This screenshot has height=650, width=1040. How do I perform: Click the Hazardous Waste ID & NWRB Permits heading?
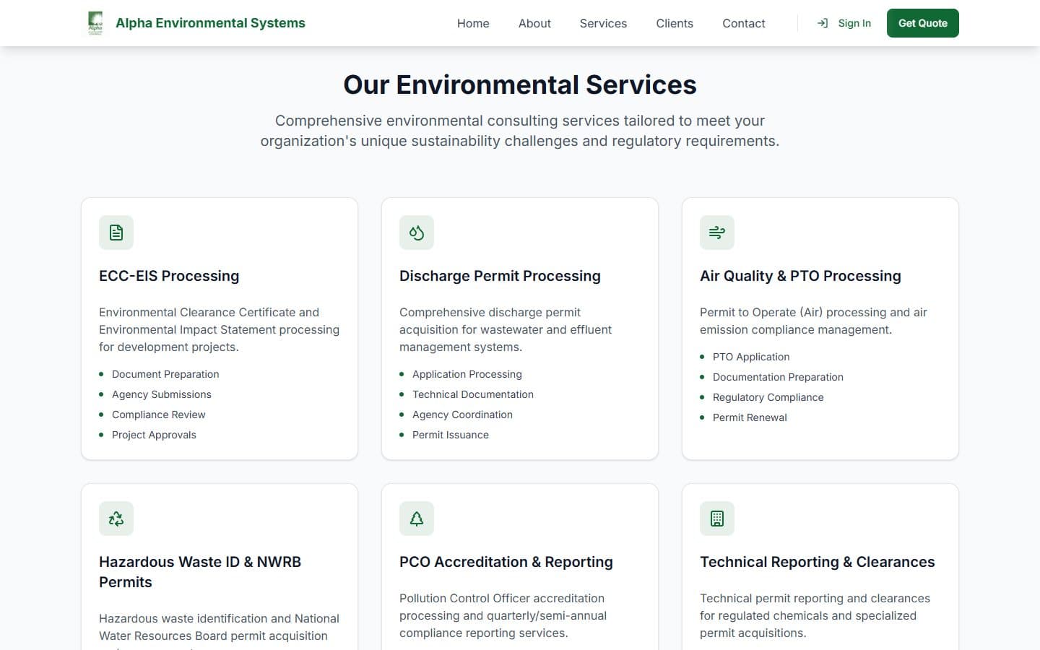point(200,572)
